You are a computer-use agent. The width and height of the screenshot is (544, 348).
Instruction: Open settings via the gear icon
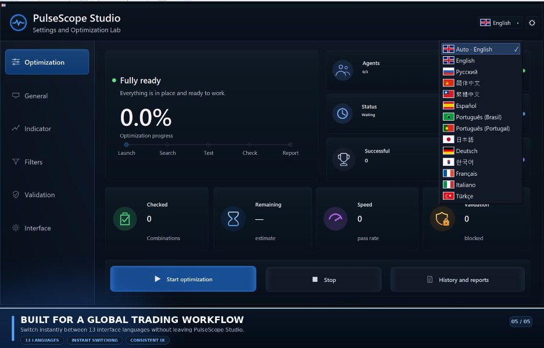click(532, 23)
